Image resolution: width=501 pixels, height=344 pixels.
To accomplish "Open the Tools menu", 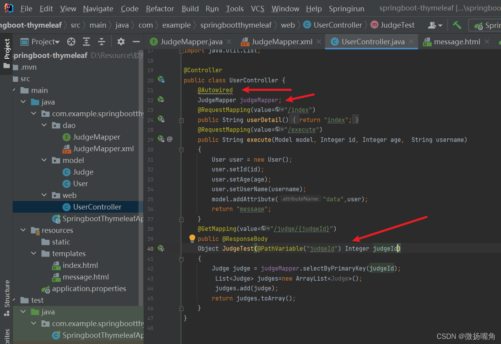I will click(x=235, y=9).
